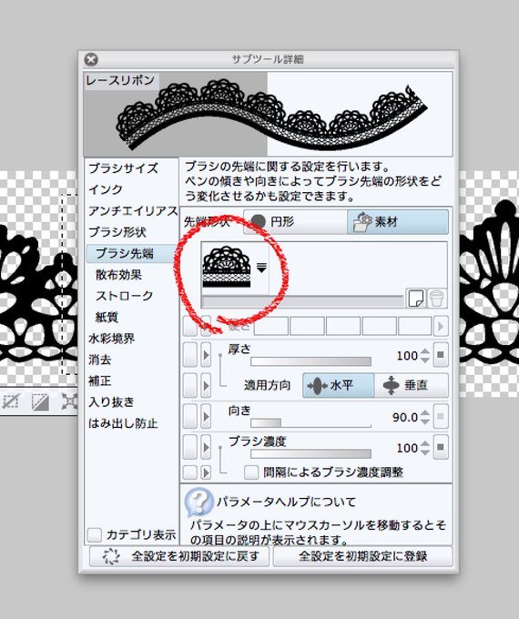Click 全設定を初期設定に登録 button
The width and height of the screenshot is (519, 619).
pyautogui.click(x=362, y=556)
